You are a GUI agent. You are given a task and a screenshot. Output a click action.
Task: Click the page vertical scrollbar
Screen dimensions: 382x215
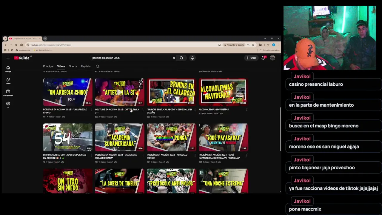pyautogui.click(x=281, y=130)
